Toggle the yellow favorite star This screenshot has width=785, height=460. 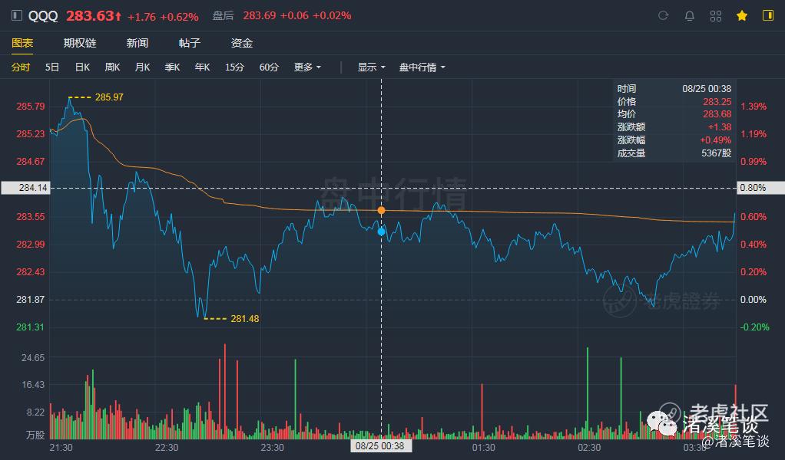(x=742, y=16)
